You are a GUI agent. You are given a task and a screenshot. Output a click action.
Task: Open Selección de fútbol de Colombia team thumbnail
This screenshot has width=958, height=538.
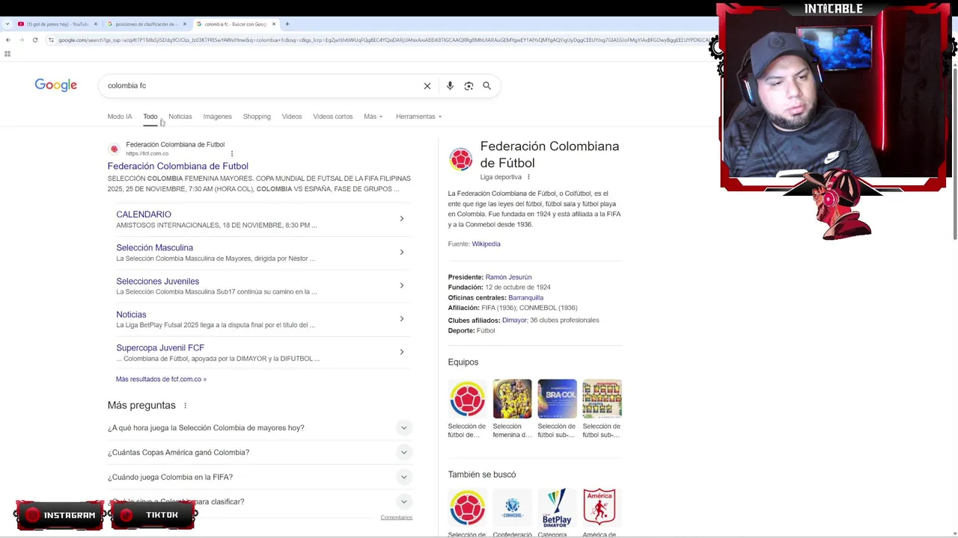point(467,399)
